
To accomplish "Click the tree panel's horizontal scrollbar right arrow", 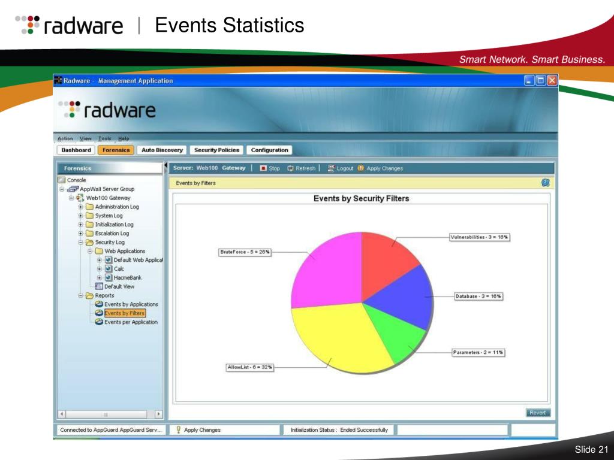I will point(158,414).
